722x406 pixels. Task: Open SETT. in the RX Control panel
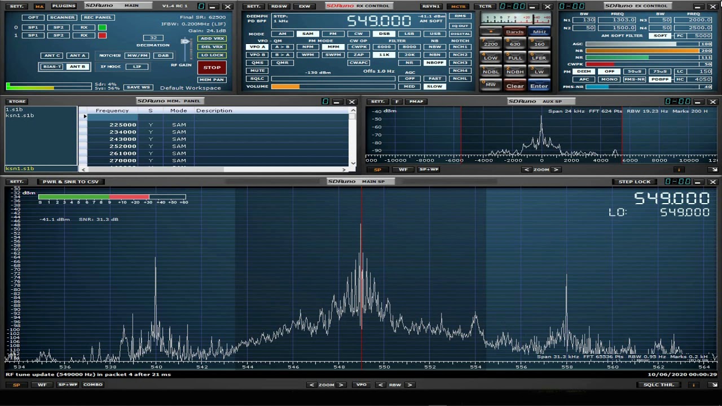click(x=254, y=6)
